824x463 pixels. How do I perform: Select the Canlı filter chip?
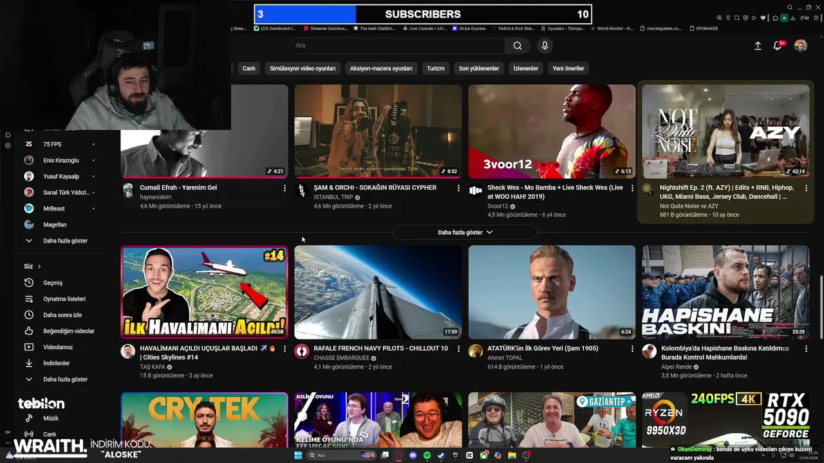249,68
